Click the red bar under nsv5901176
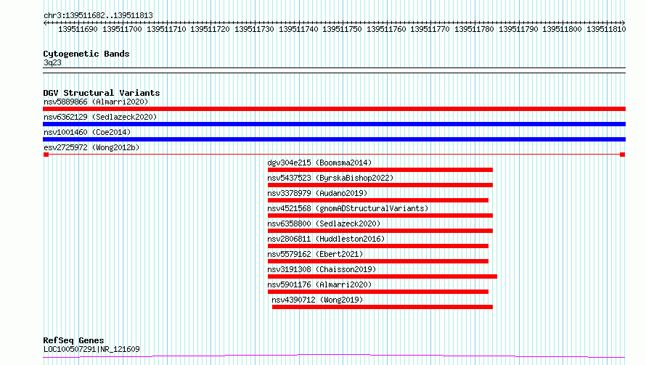 point(377,292)
